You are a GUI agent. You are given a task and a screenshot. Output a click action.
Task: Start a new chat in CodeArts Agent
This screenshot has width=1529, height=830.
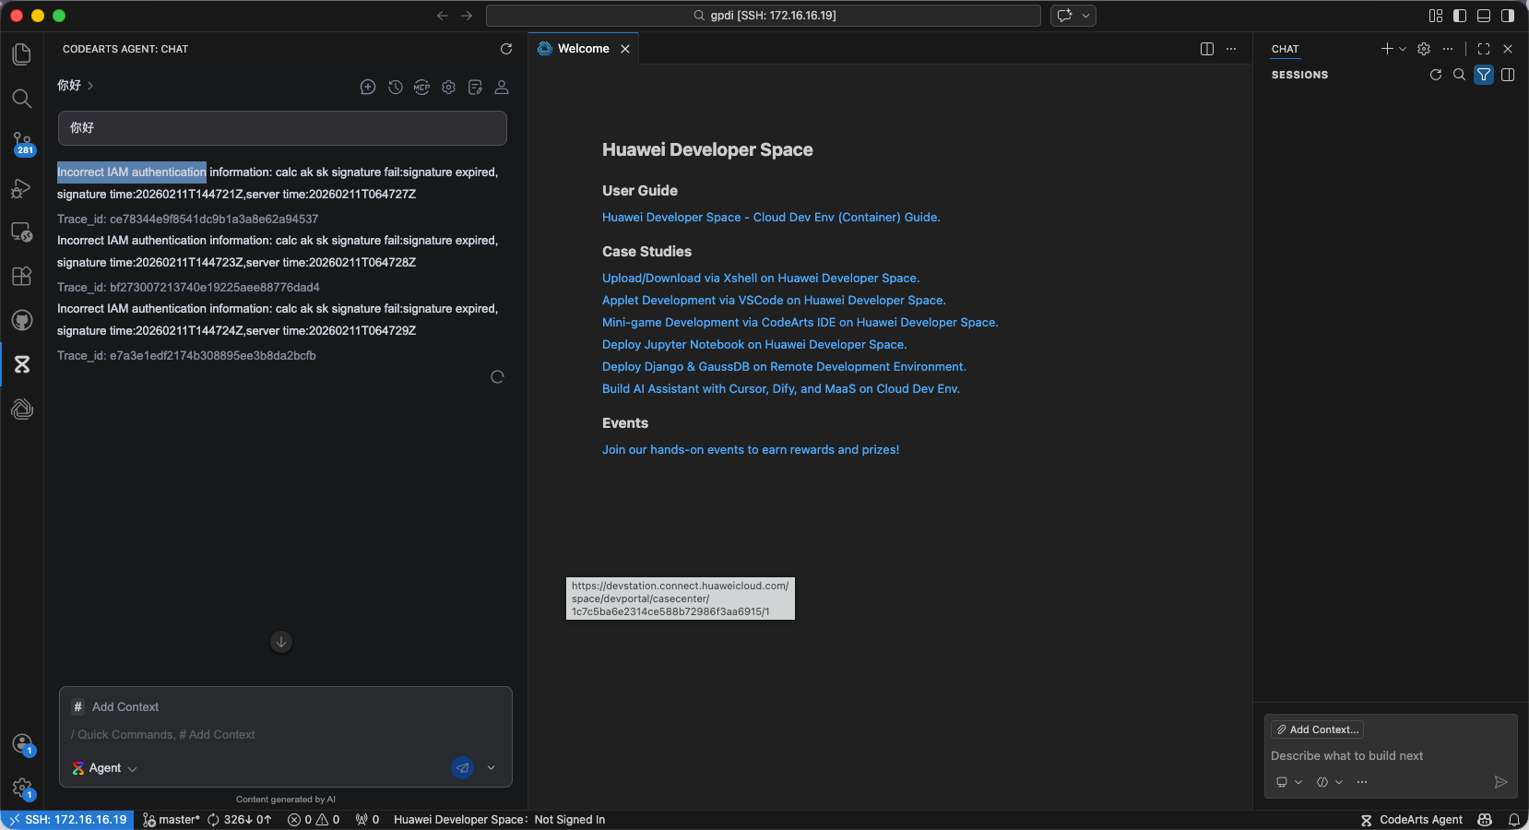point(368,87)
